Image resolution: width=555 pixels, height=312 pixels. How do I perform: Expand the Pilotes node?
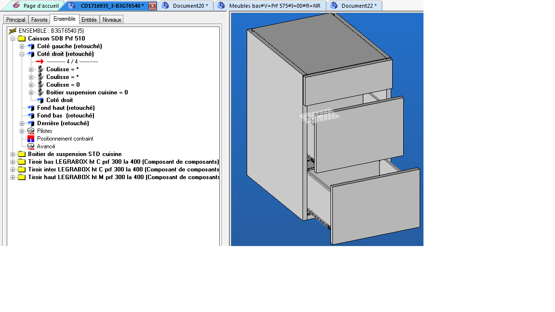point(22,131)
